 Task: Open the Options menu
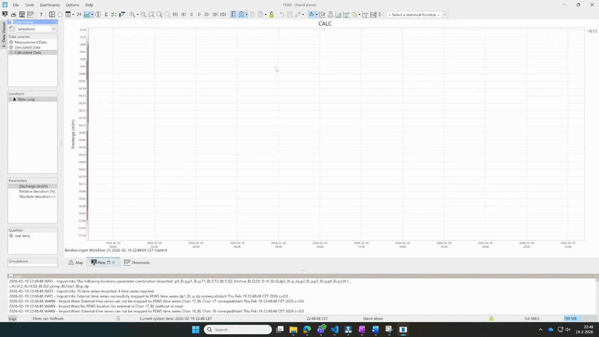tap(72, 5)
